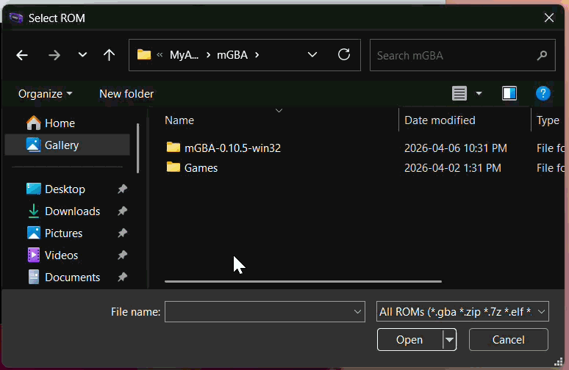
Task: Change view with the list view icon
Action: click(x=459, y=93)
